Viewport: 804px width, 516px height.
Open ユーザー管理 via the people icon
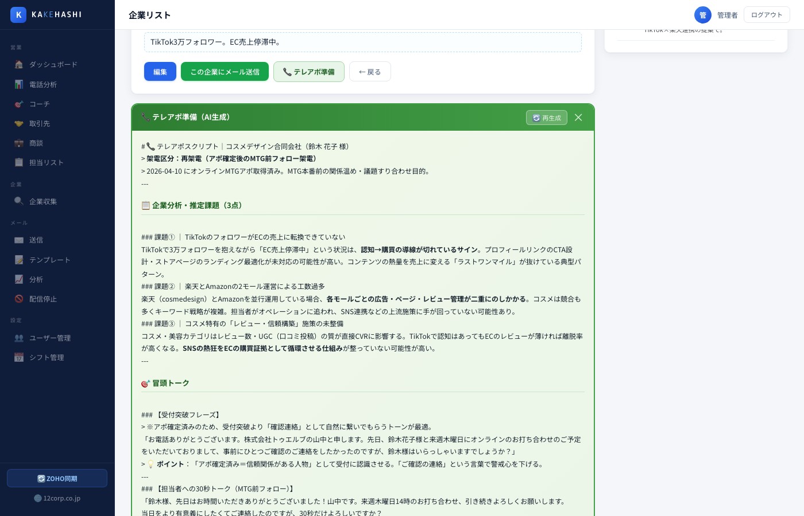pyautogui.click(x=19, y=338)
